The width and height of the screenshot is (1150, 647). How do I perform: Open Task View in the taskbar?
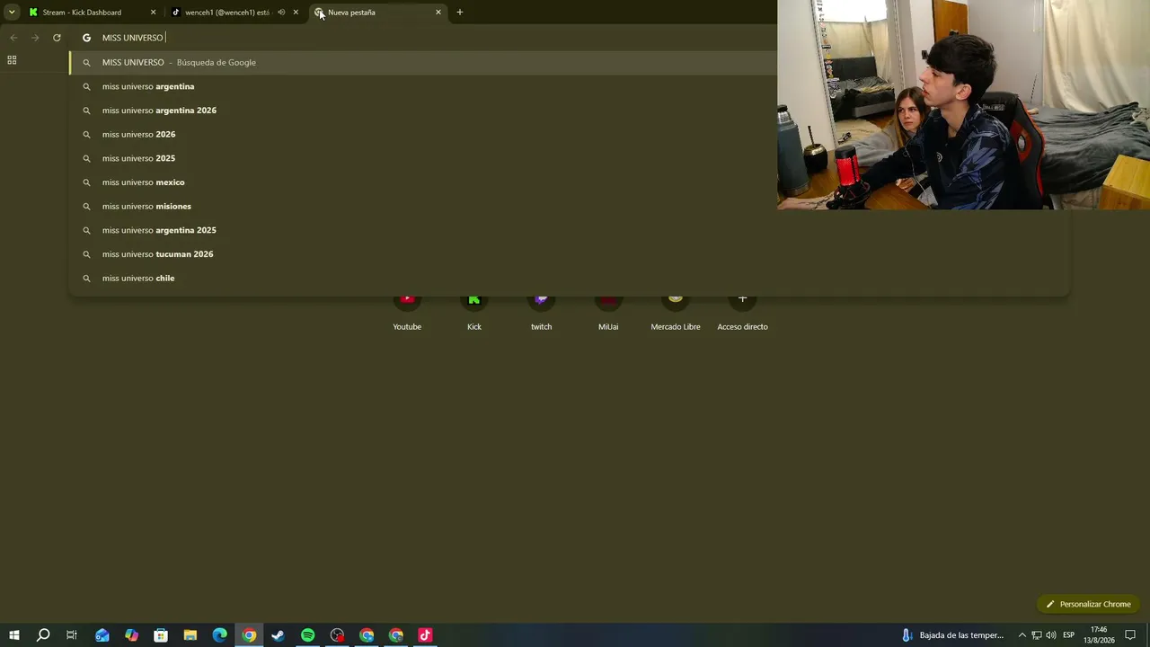(x=72, y=635)
